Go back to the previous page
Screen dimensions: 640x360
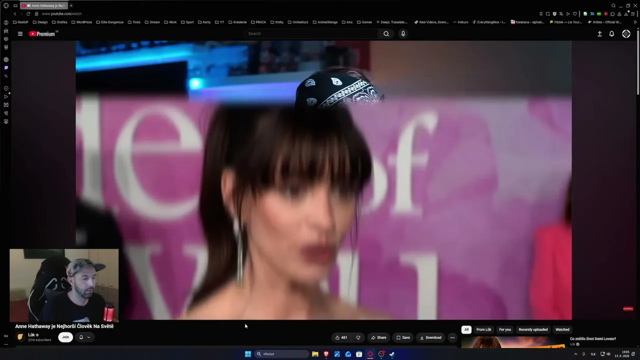point(15,13)
